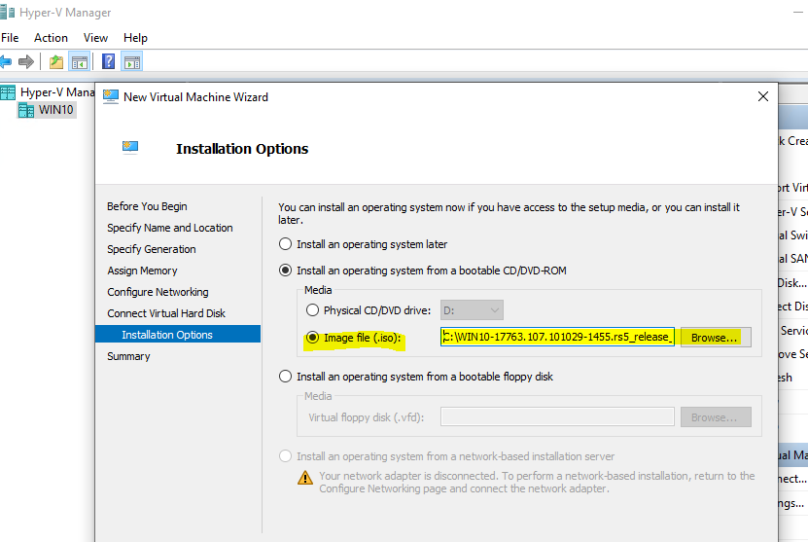This screenshot has height=542, width=808.
Task: Open the Help question mark icon
Action: point(109,61)
